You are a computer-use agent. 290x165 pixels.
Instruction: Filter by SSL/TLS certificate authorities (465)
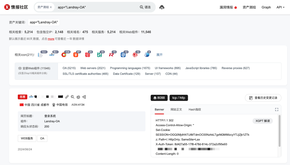(x=85, y=74)
